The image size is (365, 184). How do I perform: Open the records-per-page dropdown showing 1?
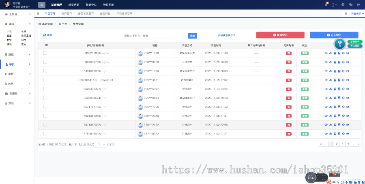[x=100, y=144]
